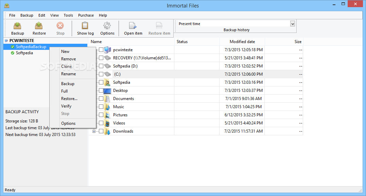Click the Desktop folder icon
This screenshot has height=196, width=366.
click(107, 91)
